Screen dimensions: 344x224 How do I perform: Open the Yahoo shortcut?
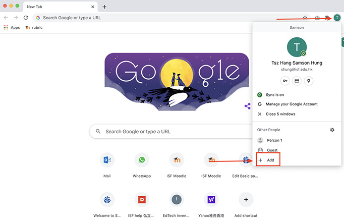[211, 205]
